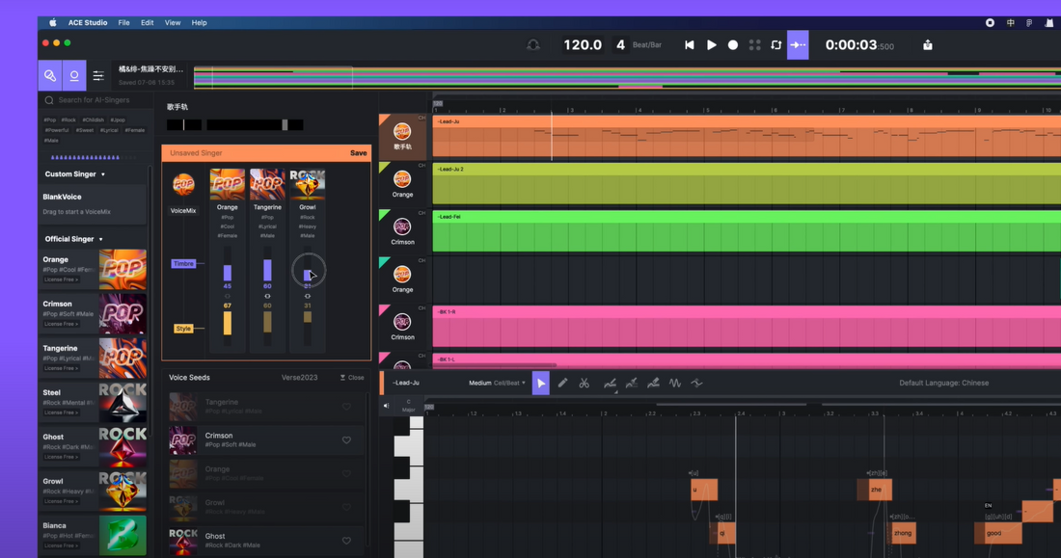Toggle the auto-follow playhead button
The image size is (1061, 558).
click(798, 44)
